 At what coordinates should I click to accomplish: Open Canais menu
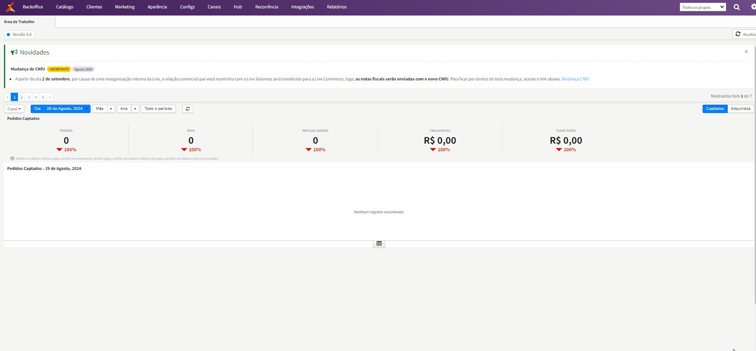click(x=214, y=7)
